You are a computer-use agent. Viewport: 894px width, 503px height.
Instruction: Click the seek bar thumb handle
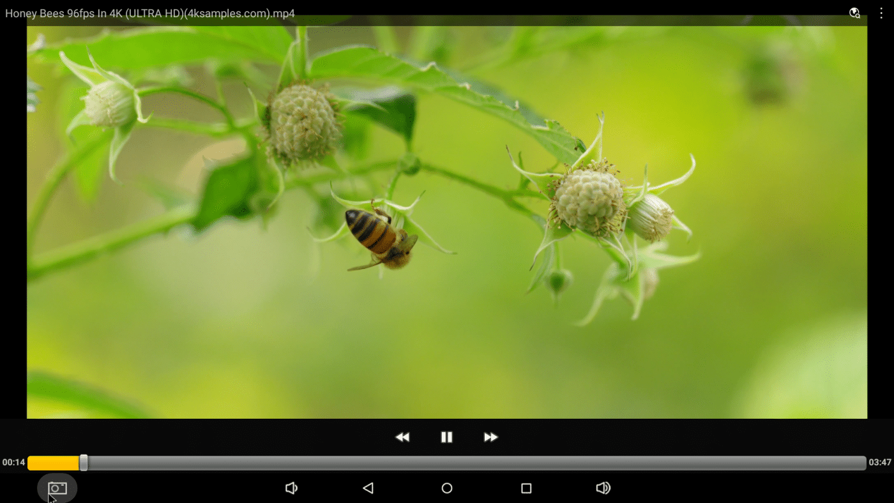tap(84, 463)
